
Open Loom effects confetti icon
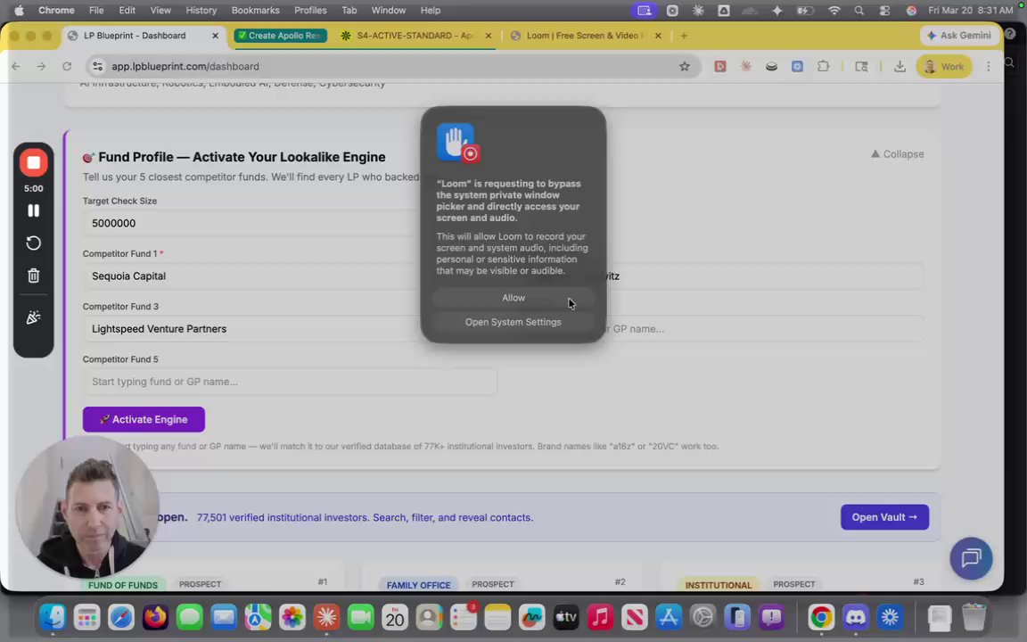(33, 317)
